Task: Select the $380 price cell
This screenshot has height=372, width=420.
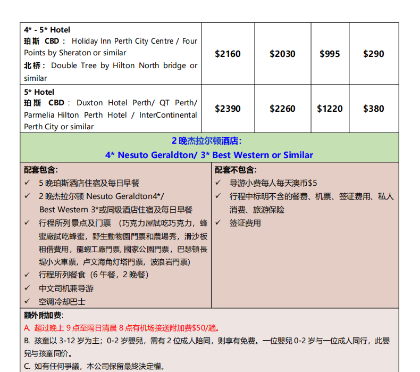Action: (x=373, y=109)
